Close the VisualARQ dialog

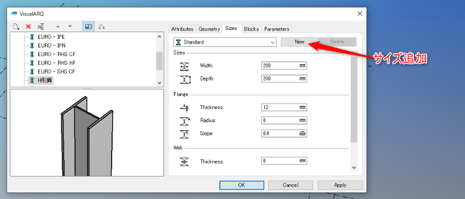pyautogui.click(x=360, y=14)
